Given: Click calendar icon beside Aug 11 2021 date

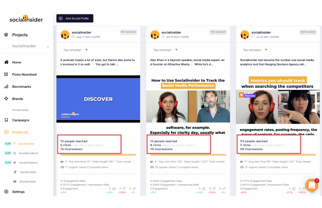Looking at the screenshot, I should point(73,37).
